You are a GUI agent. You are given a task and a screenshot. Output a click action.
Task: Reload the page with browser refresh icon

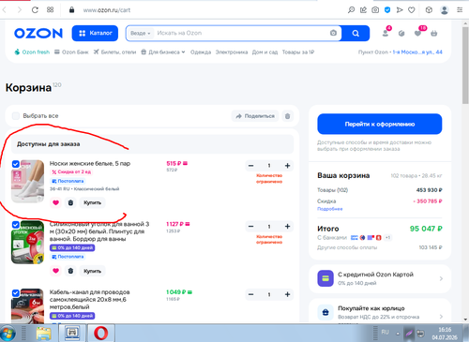[35, 10]
